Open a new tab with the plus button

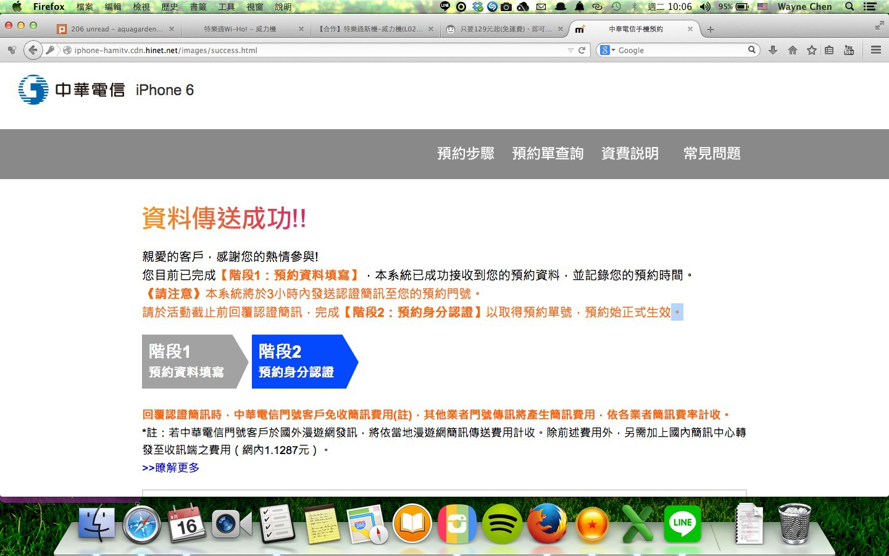click(x=711, y=29)
